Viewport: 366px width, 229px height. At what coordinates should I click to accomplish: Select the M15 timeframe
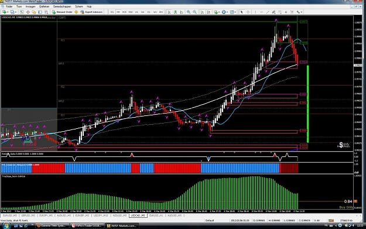124,12
